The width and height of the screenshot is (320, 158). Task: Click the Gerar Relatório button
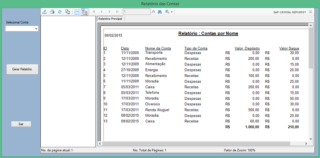22,69
